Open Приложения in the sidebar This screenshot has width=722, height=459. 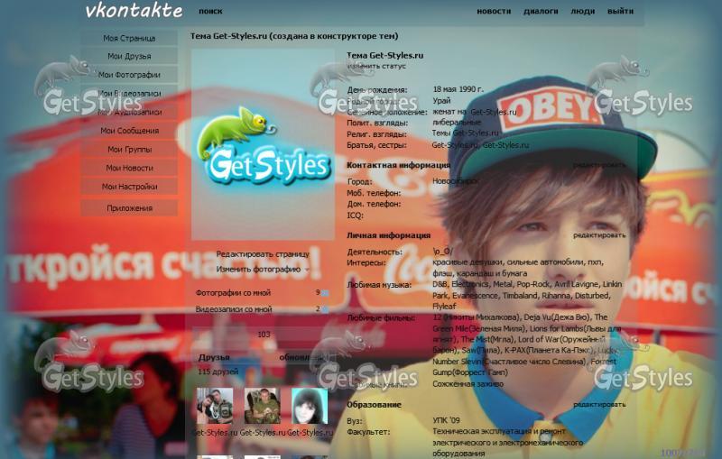coord(129,208)
